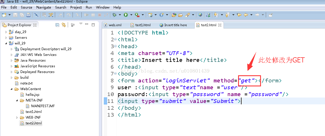This screenshot has width=325, height=136.
Task: Click the Run External Tools icon
Action: (x=137, y=15)
